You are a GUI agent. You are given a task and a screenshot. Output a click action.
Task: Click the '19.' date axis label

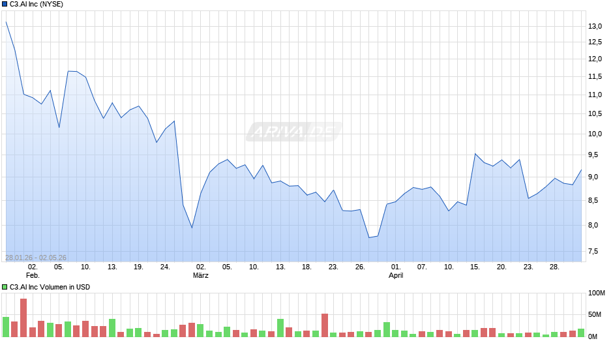pos(138,267)
